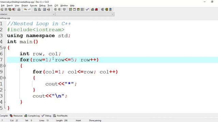Image resolution: width=218 pixels, height=122 pixels.
Task: Open the Project menu
Action: (25, 5)
